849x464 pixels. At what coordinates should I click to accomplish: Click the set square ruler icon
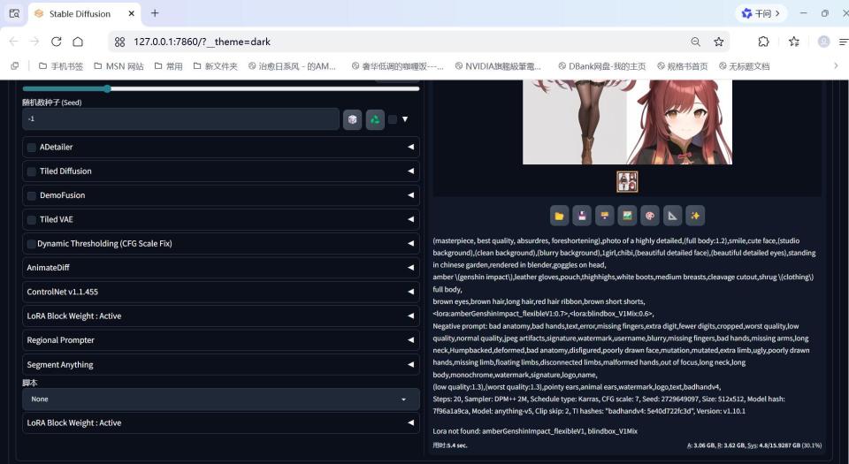point(672,216)
